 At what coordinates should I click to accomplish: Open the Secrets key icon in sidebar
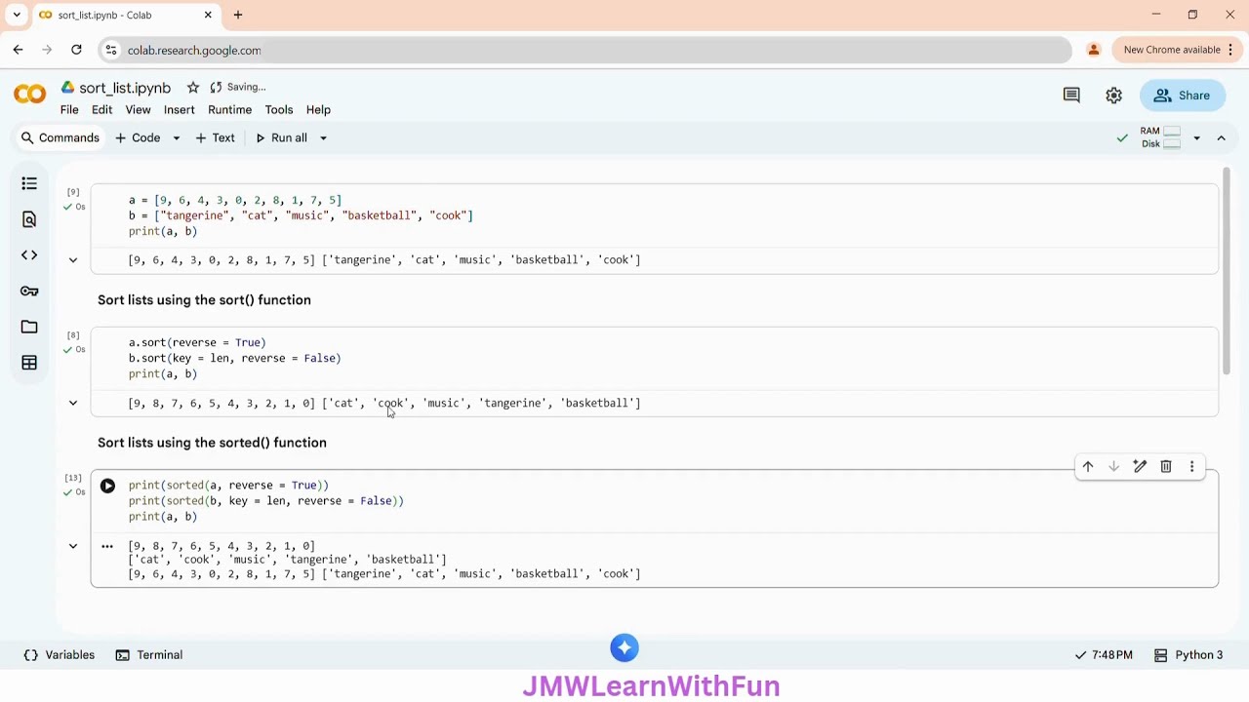click(29, 291)
